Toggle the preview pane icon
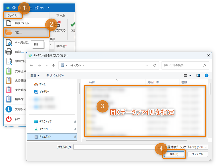 tap(198, 76)
